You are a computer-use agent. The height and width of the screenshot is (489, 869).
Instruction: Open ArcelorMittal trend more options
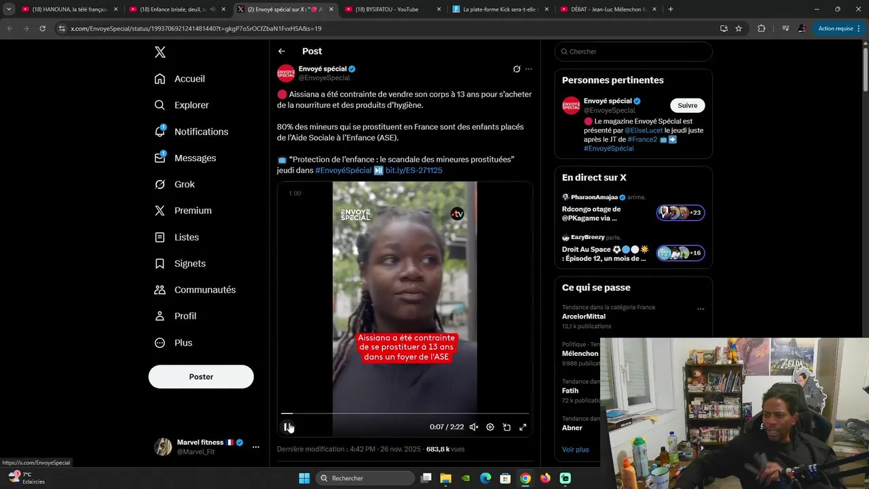point(701,309)
